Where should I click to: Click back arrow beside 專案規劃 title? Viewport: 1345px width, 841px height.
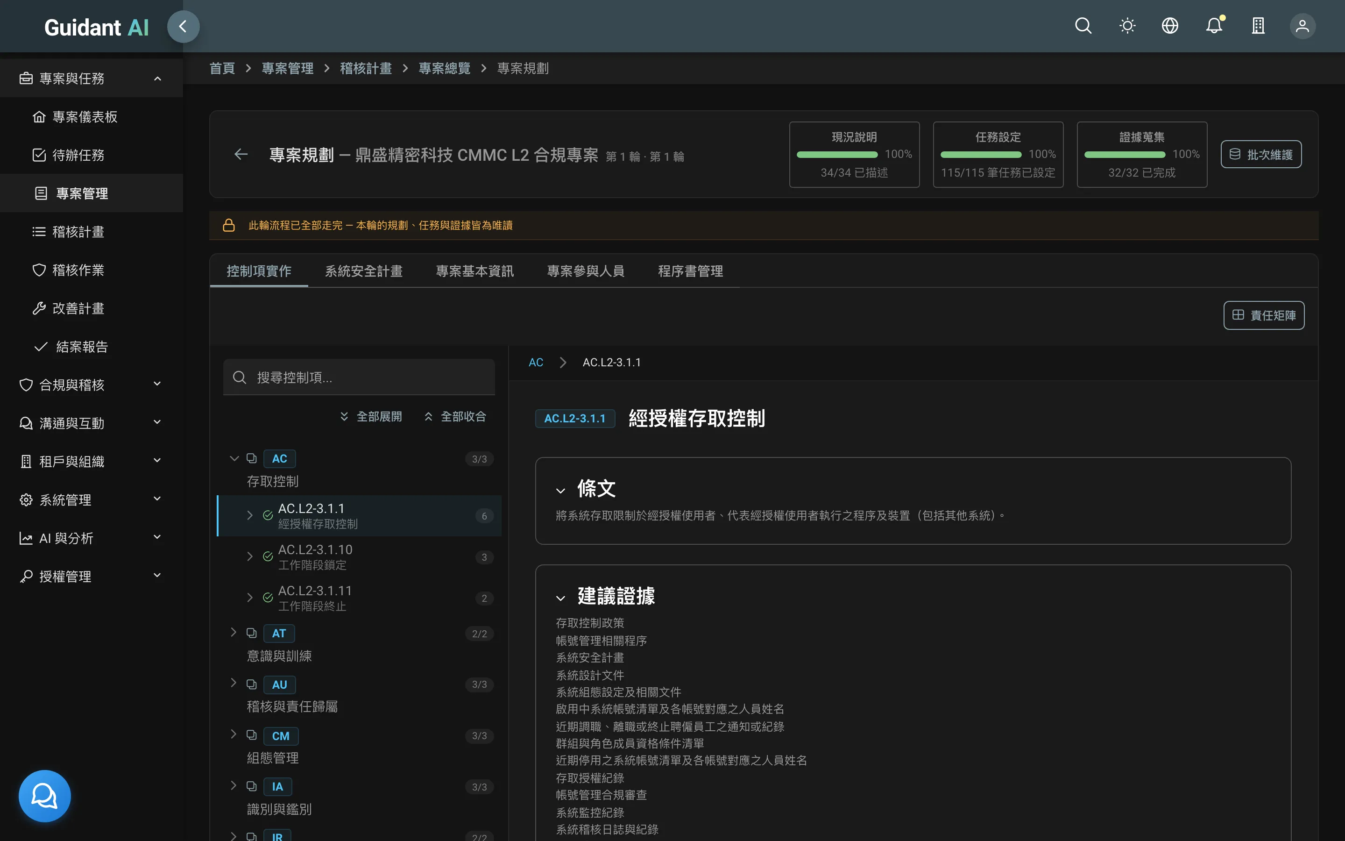241,154
